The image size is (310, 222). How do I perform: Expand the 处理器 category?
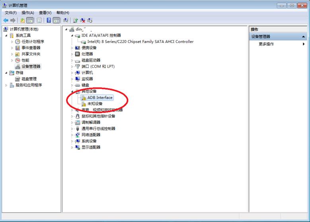click(x=72, y=54)
